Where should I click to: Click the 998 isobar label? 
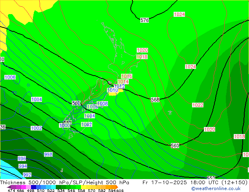[48, 154]
